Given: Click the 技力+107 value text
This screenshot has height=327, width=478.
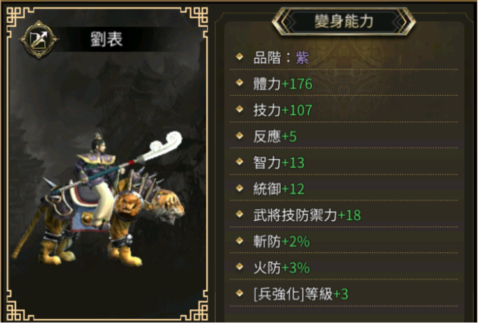Looking at the screenshot, I should point(283,110).
